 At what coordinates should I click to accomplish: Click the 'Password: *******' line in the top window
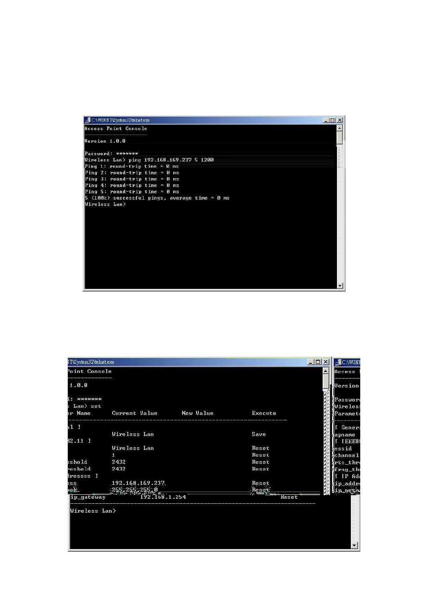(111, 153)
